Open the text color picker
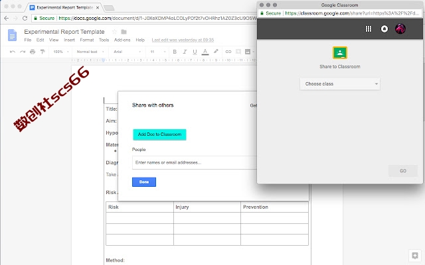 (x=205, y=52)
